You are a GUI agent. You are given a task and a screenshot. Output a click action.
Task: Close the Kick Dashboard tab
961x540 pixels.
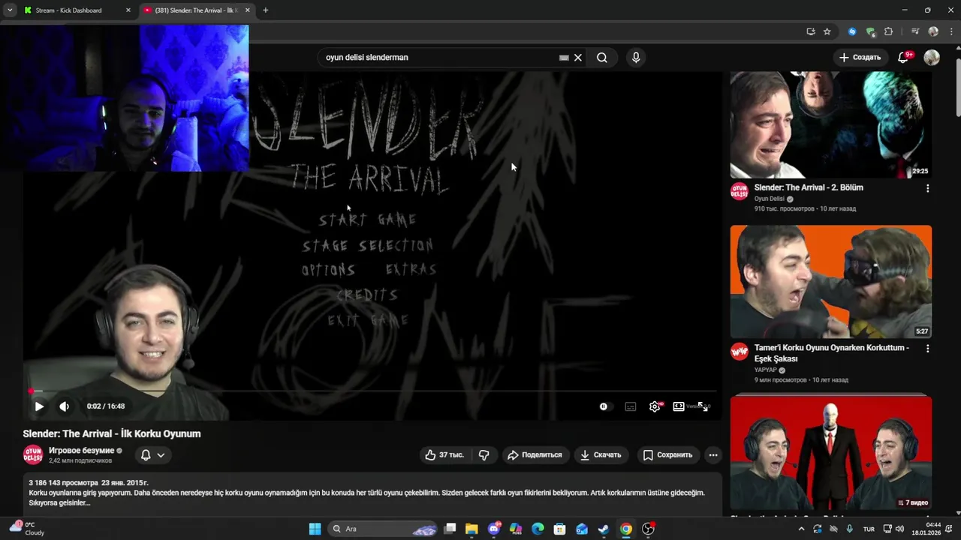pyautogui.click(x=128, y=10)
